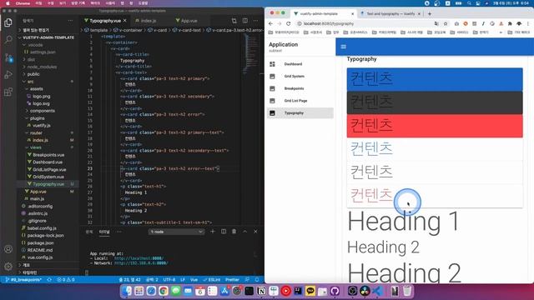Click the split editor icon
Screen dimensions: 534x300
click(244, 21)
